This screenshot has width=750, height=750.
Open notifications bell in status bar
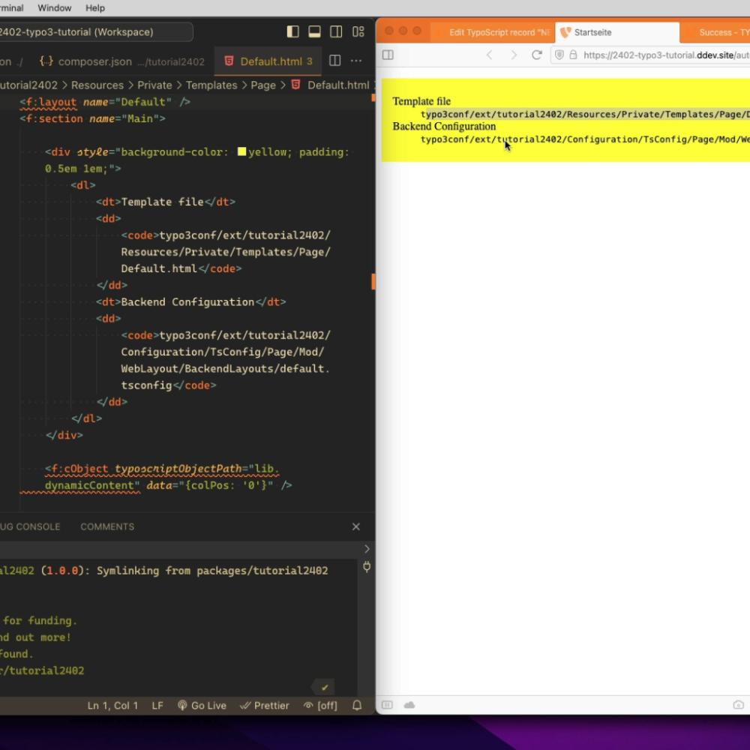pyautogui.click(x=357, y=706)
